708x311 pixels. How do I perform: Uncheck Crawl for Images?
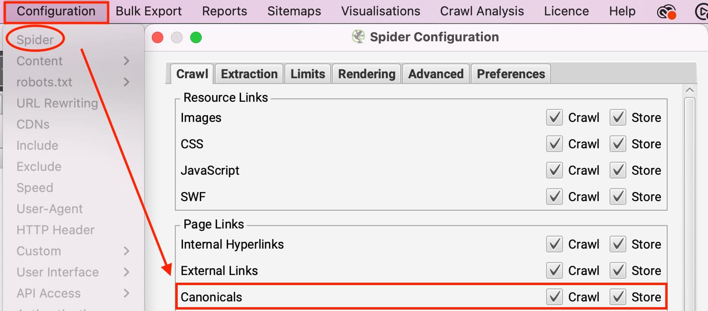tap(554, 118)
